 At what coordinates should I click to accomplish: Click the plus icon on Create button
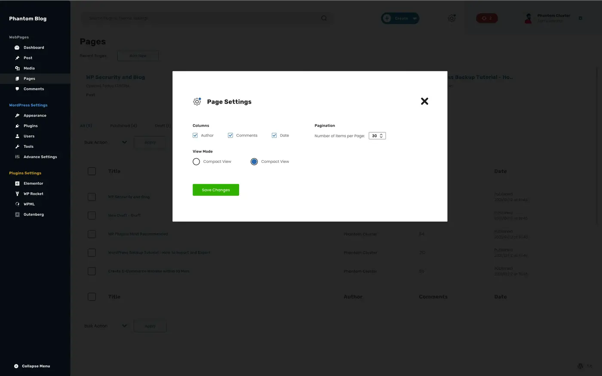tap(387, 18)
